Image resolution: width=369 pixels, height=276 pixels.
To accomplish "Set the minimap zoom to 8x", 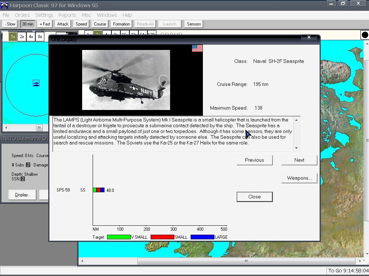I will point(40,37).
